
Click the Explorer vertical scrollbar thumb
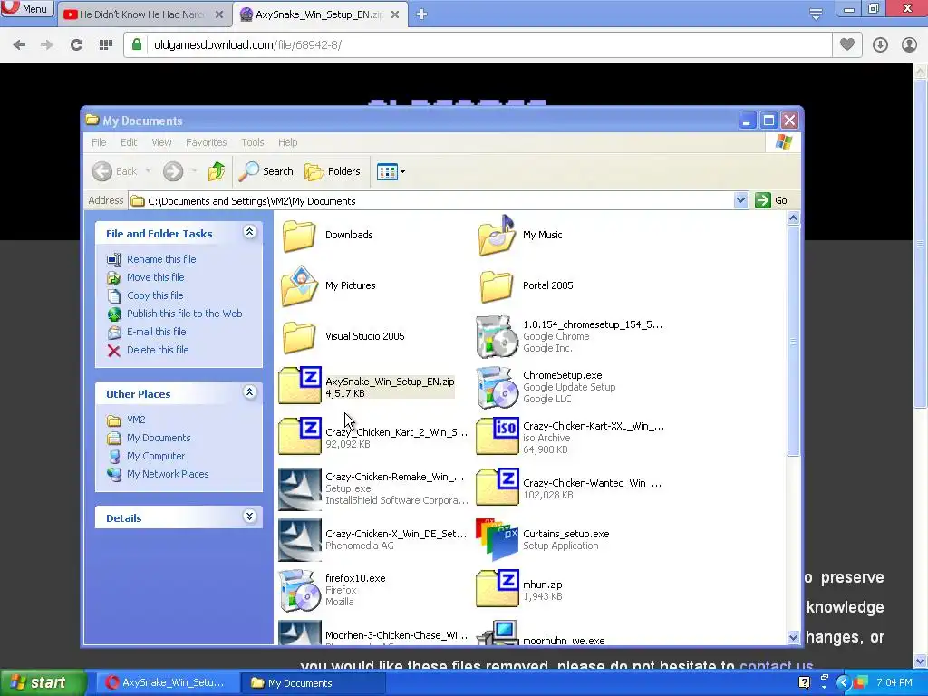point(793,342)
